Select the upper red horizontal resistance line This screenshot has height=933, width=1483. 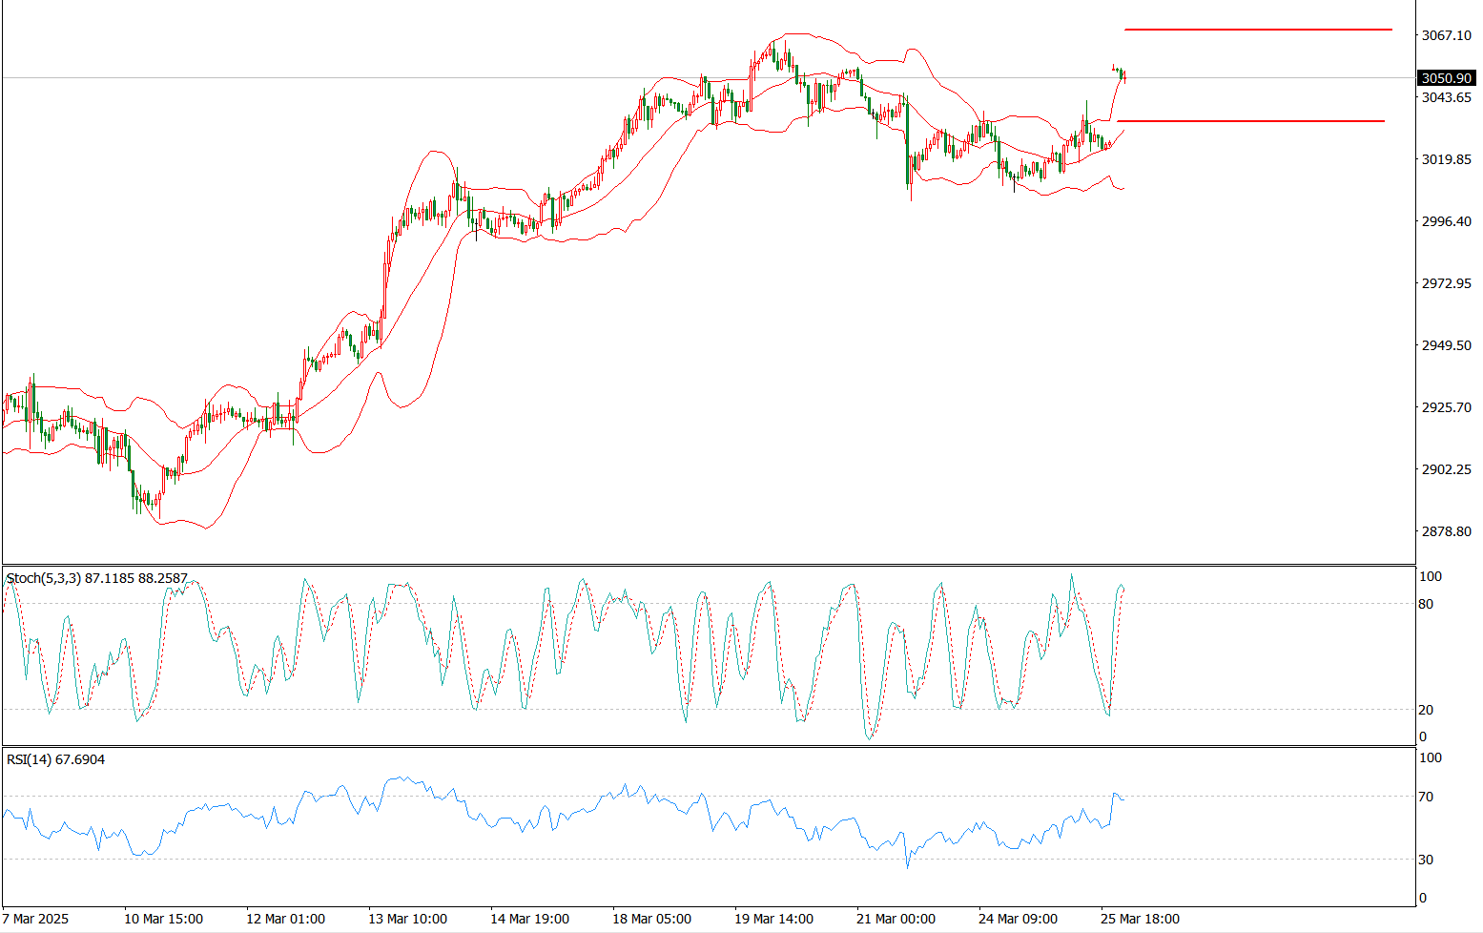coord(1258,30)
